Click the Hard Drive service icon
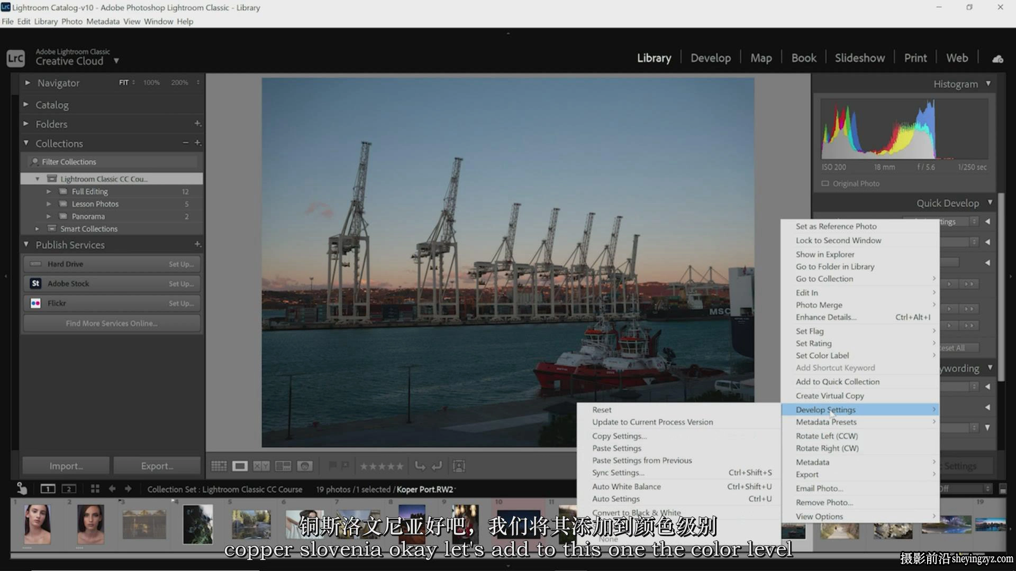This screenshot has width=1016, height=571. [35, 264]
